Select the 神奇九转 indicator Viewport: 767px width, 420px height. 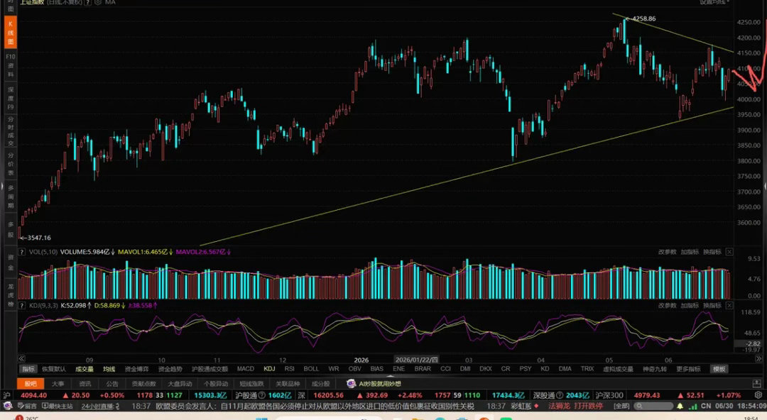[x=655, y=369]
